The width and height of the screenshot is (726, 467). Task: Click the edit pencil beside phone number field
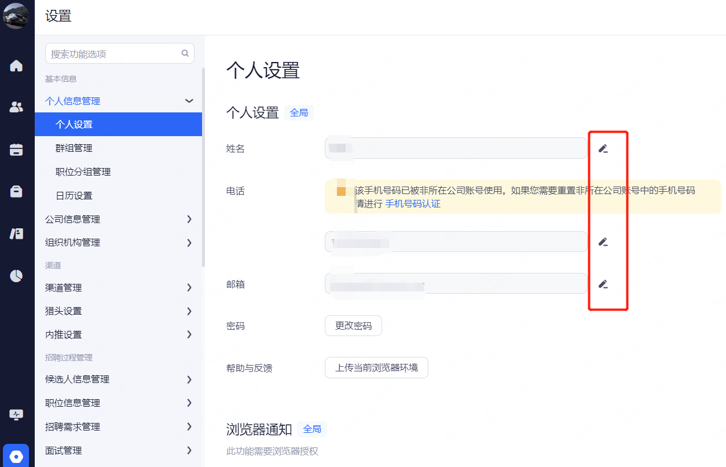click(x=603, y=242)
